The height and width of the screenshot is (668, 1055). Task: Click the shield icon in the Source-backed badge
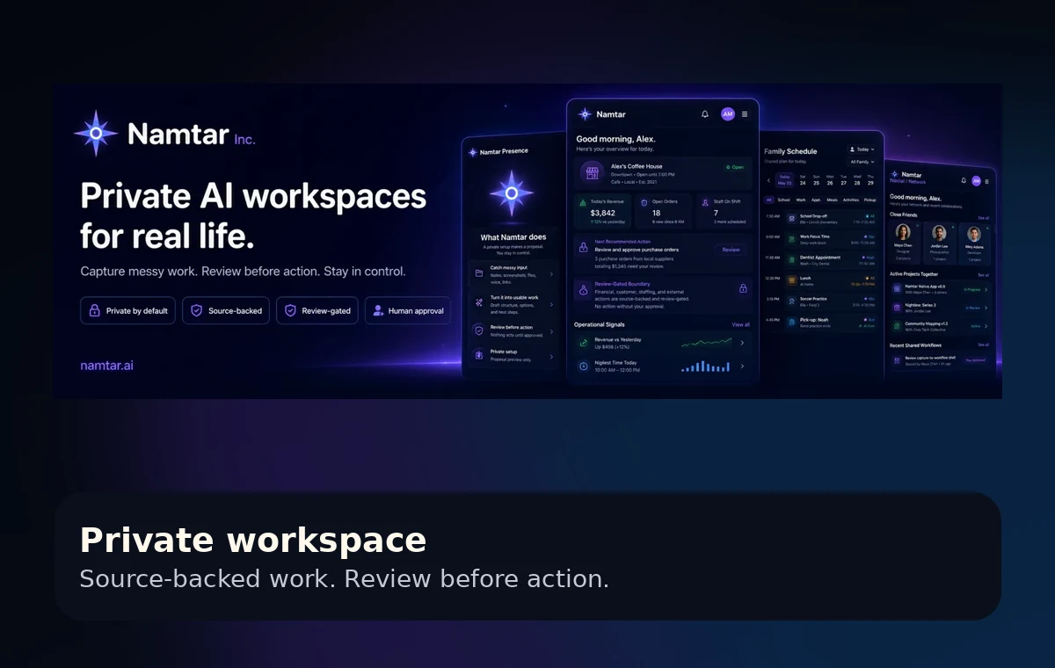point(196,310)
